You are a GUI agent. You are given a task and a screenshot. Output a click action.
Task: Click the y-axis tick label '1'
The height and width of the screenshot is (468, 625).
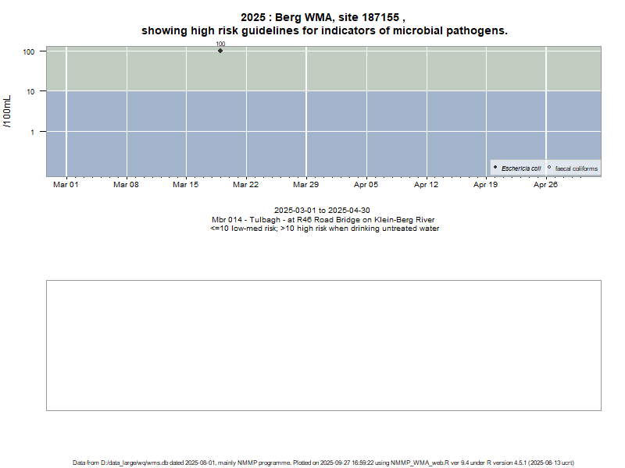pos(33,132)
